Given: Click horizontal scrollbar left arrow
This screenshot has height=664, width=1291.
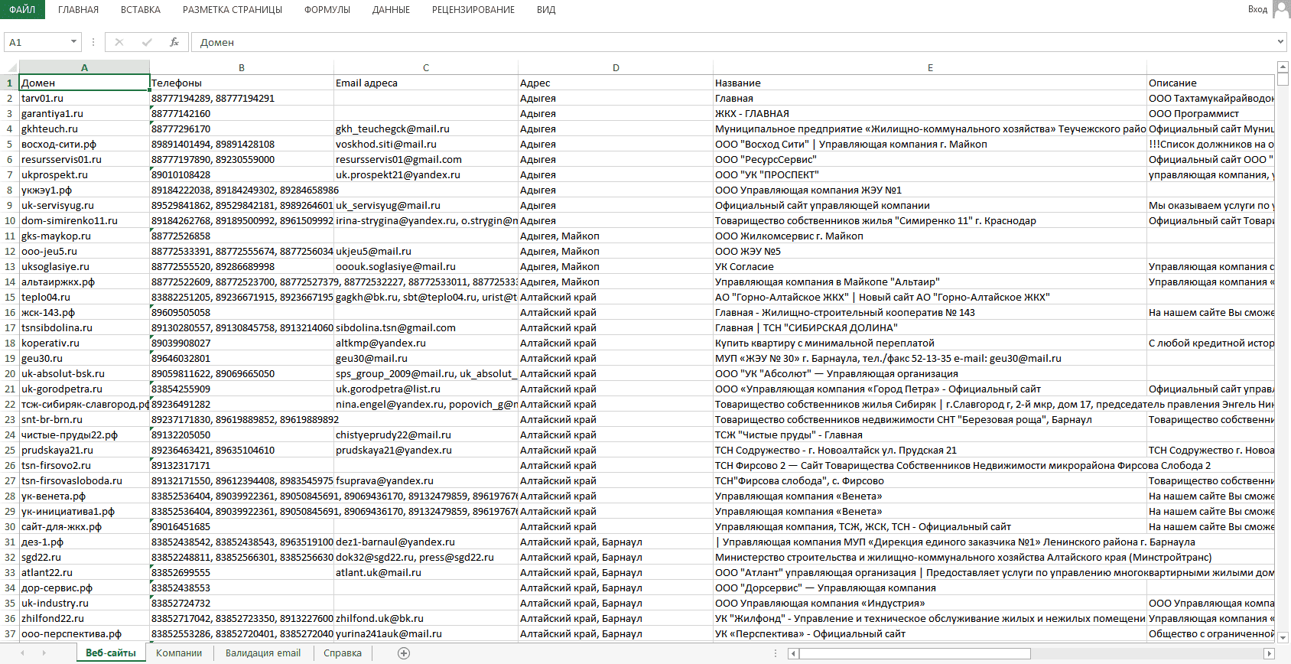Looking at the screenshot, I should (x=793, y=653).
